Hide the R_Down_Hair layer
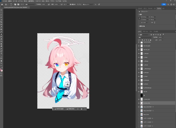 point(139,103)
